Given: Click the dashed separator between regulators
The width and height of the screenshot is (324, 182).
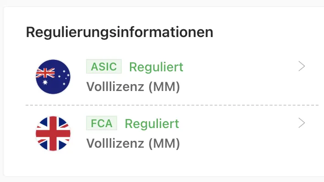Looking at the screenshot, I should [172, 105].
